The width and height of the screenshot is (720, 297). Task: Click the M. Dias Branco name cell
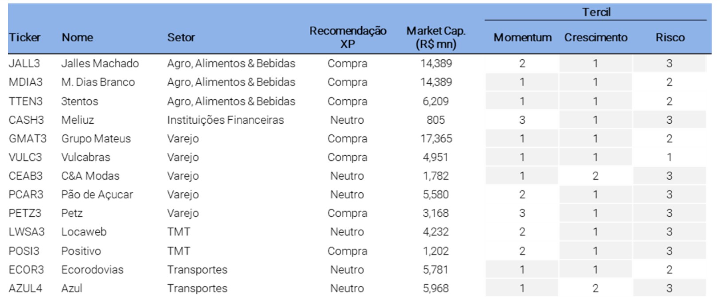[x=98, y=82]
